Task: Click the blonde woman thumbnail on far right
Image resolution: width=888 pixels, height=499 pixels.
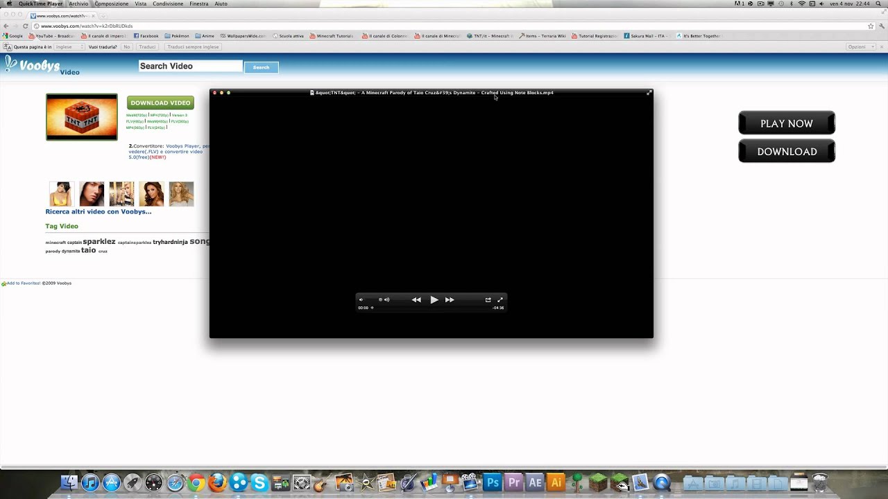Action: click(181, 194)
